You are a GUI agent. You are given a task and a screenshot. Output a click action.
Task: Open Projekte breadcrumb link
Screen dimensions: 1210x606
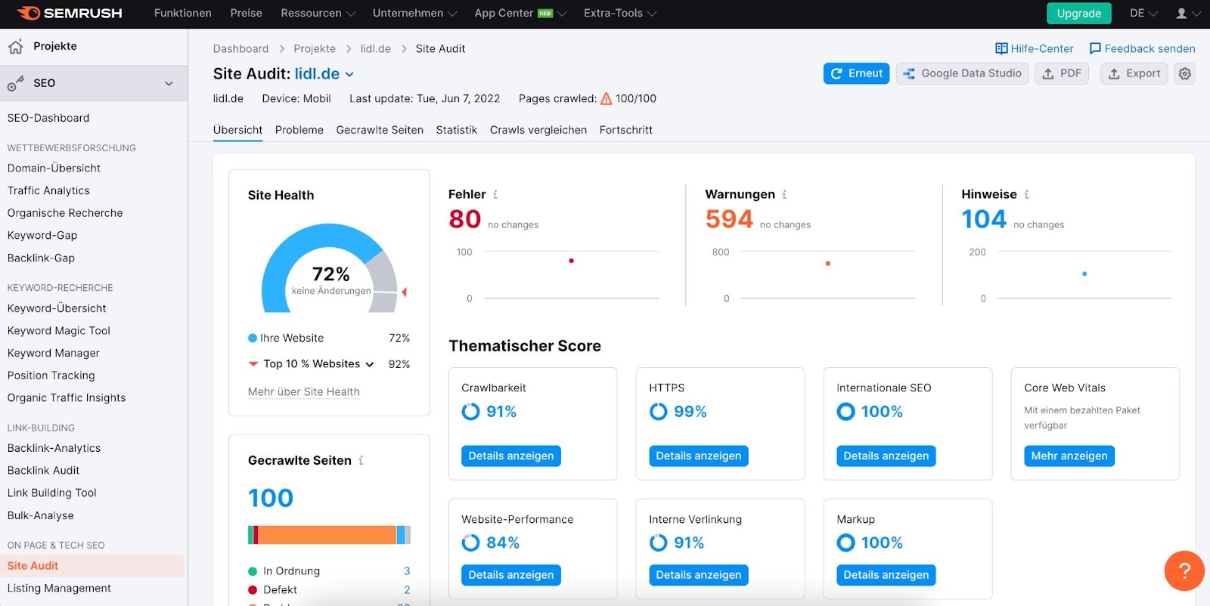tap(315, 48)
